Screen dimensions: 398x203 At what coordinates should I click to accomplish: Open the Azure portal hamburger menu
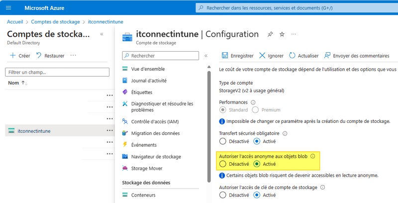(x=8, y=8)
